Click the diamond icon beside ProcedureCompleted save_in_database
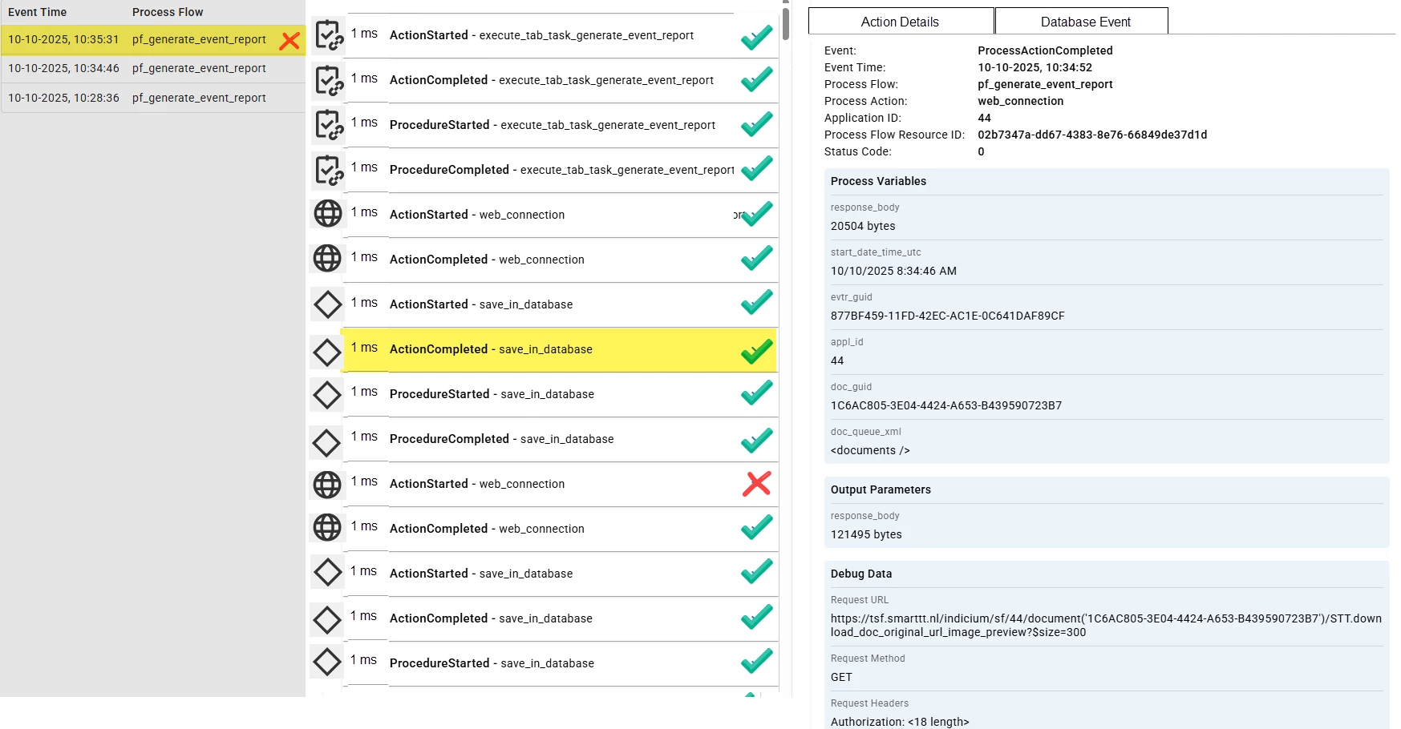Image resolution: width=1401 pixels, height=729 pixels. tap(327, 441)
